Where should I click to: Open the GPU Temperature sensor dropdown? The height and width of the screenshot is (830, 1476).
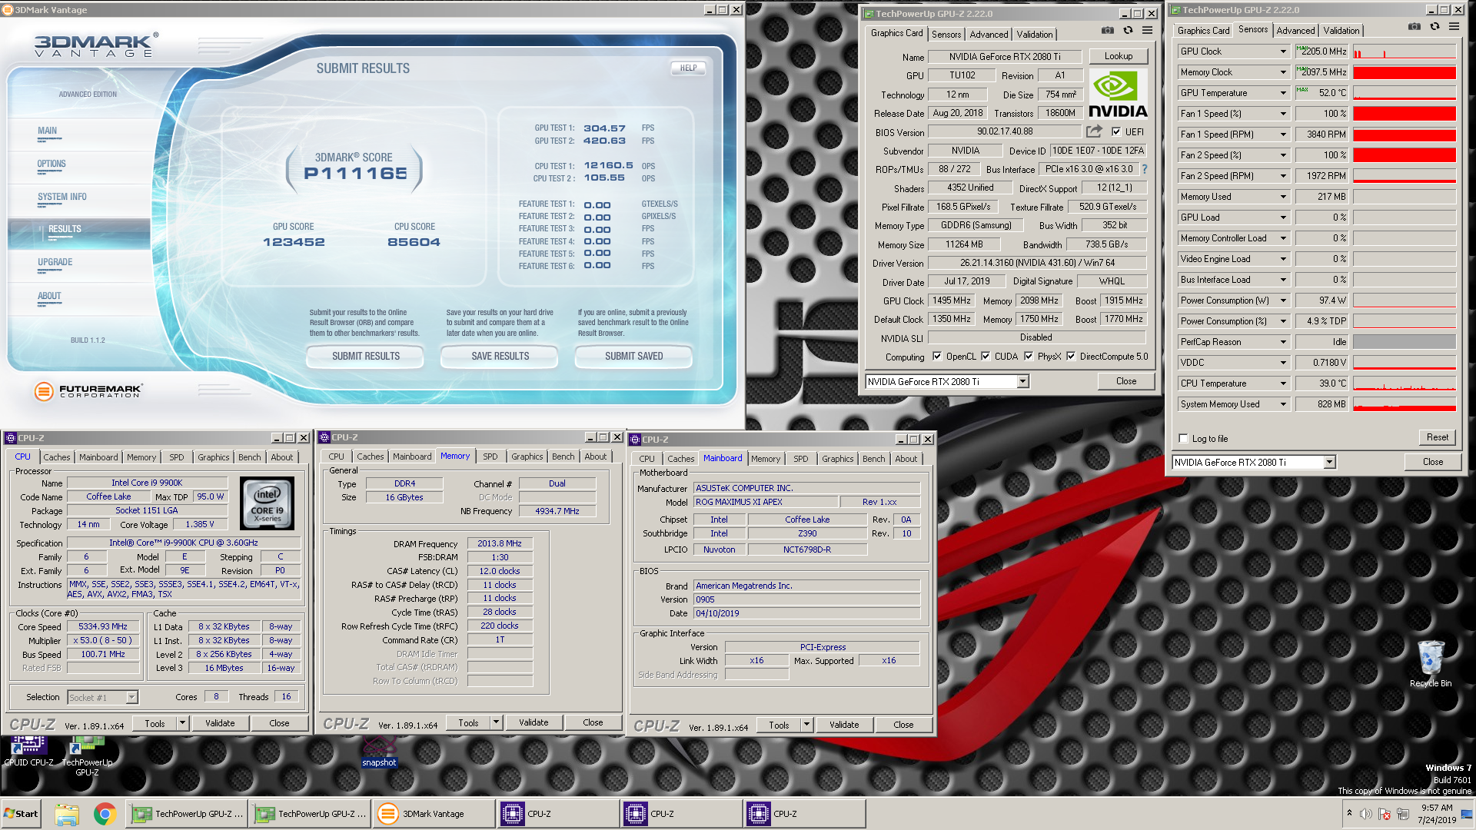pyautogui.click(x=1283, y=93)
